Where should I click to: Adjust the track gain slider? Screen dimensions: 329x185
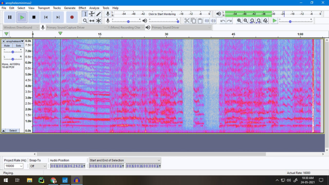[13, 51]
